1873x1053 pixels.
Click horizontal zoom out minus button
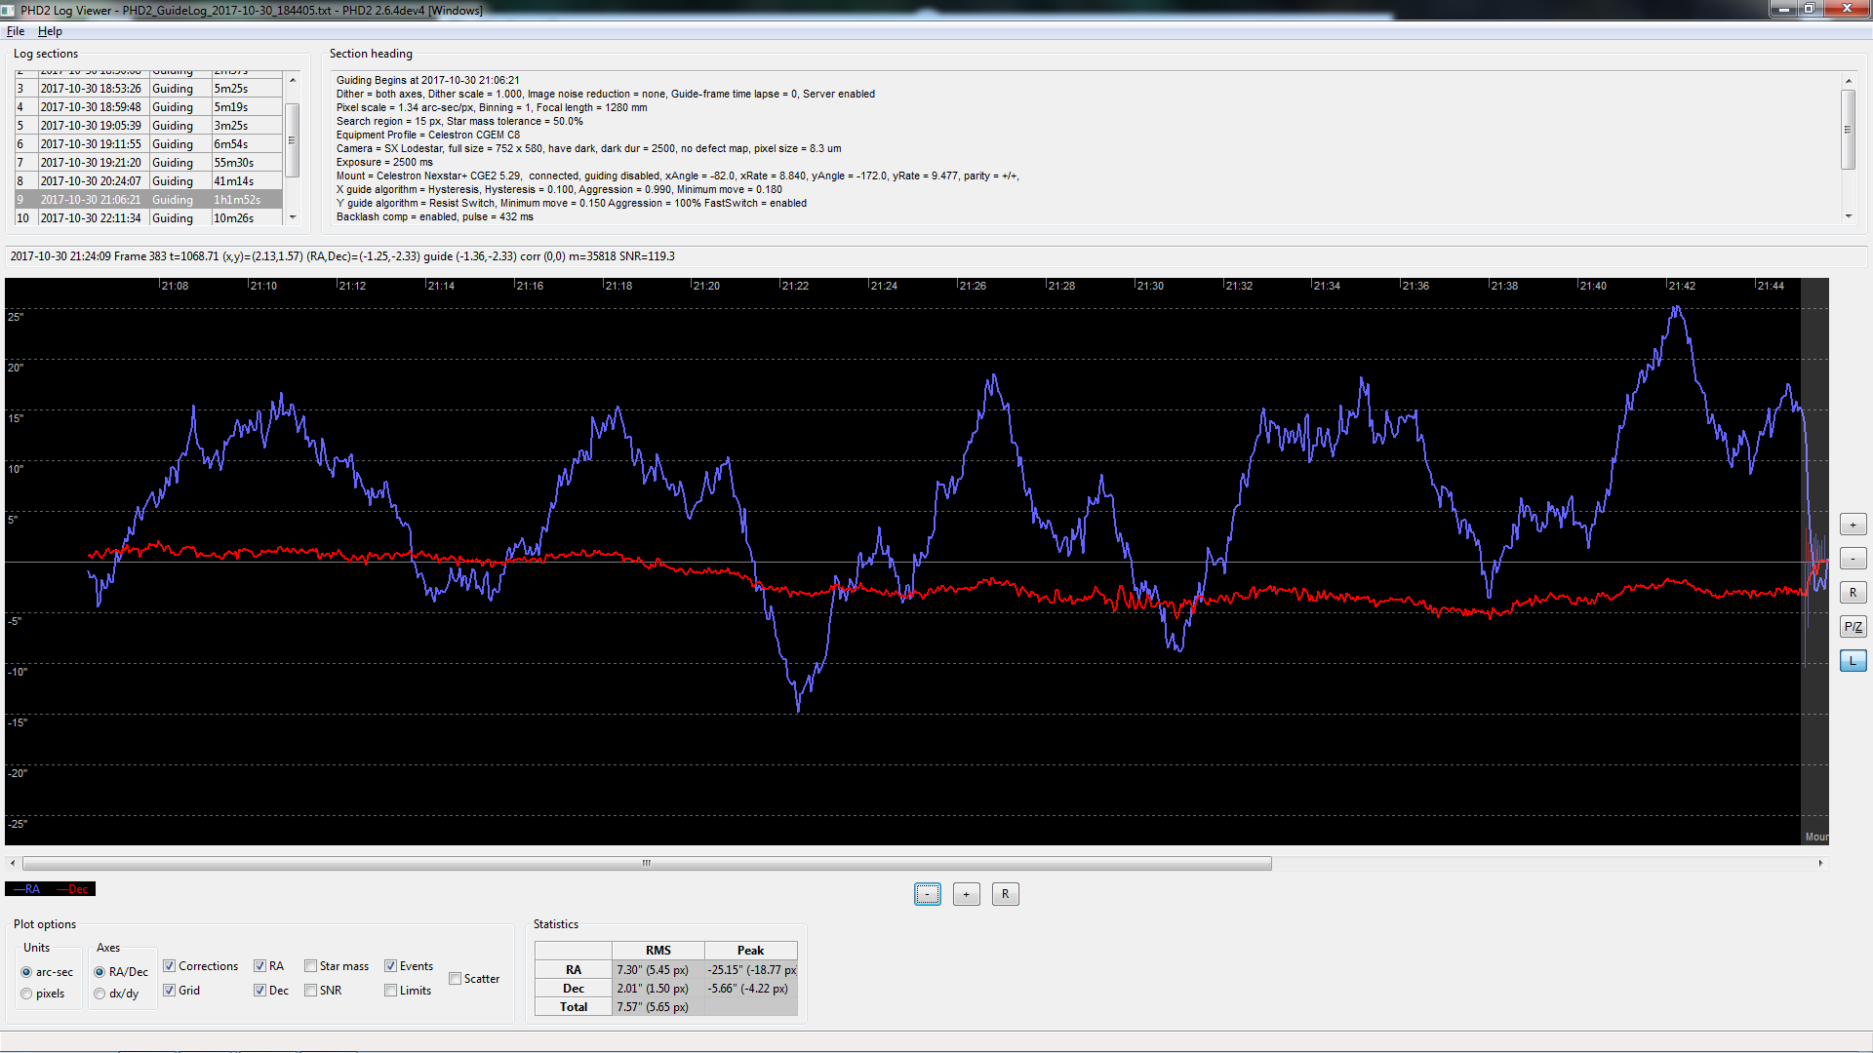[x=927, y=894]
